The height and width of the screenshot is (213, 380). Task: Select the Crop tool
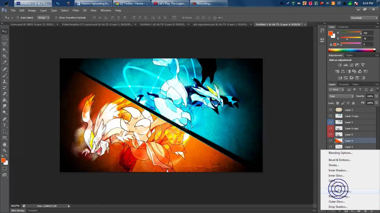tap(4, 56)
